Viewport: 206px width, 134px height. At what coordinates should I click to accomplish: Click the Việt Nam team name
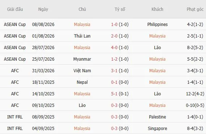tap(82, 70)
